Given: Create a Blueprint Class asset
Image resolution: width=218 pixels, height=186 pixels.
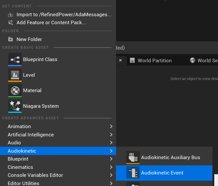Looking at the screenshot, I should pyautogui.click(x=58, y=59).
